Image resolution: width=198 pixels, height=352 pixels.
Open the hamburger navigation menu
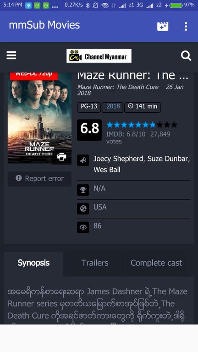coord(11,55)
